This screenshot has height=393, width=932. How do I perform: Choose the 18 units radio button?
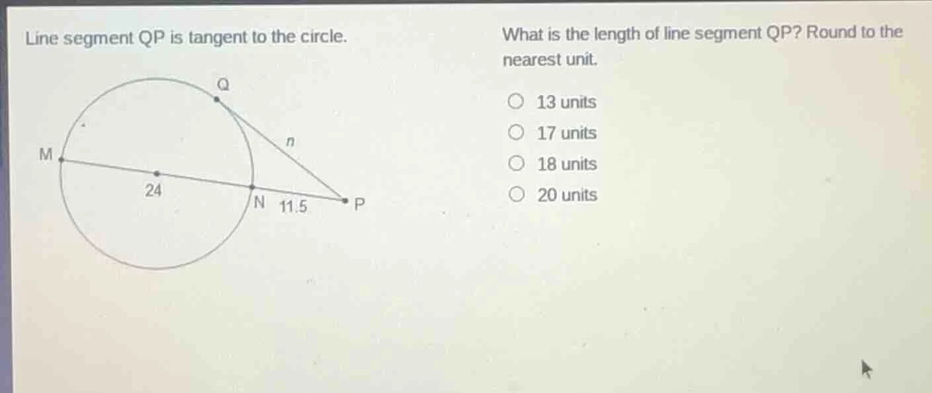click(x=515, y=163)
